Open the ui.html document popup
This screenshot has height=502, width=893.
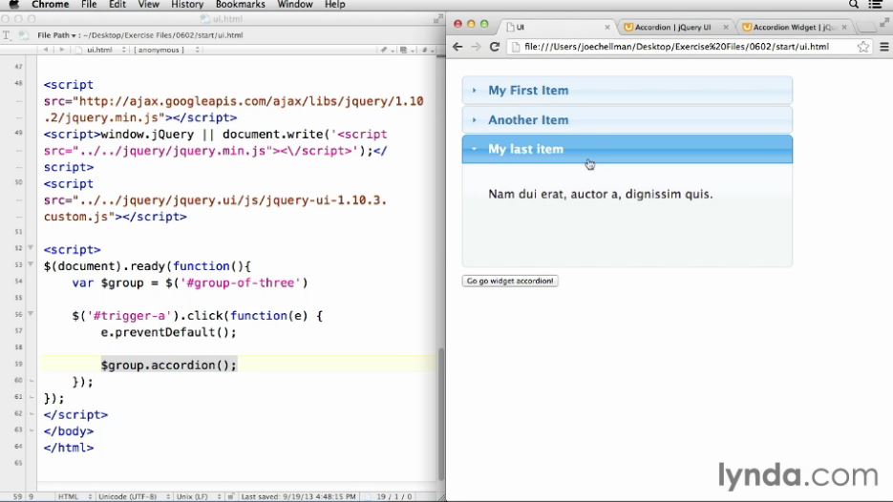101,50
